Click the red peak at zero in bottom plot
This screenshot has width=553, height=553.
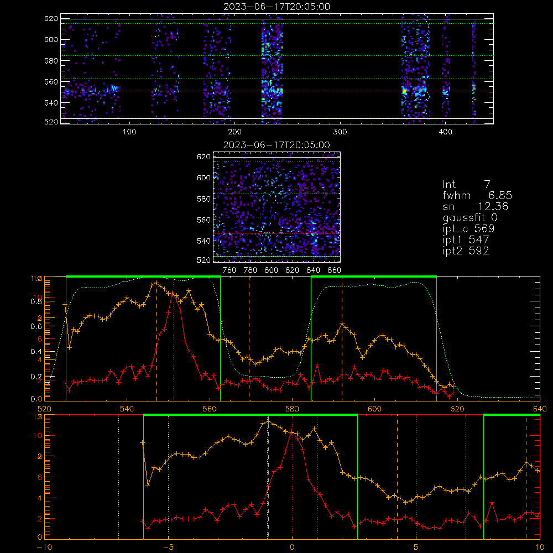pos(291,432)
